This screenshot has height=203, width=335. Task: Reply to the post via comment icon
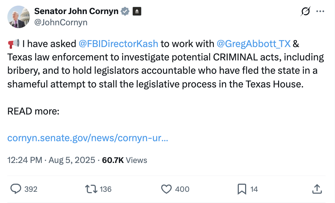[x=16, y=189]
